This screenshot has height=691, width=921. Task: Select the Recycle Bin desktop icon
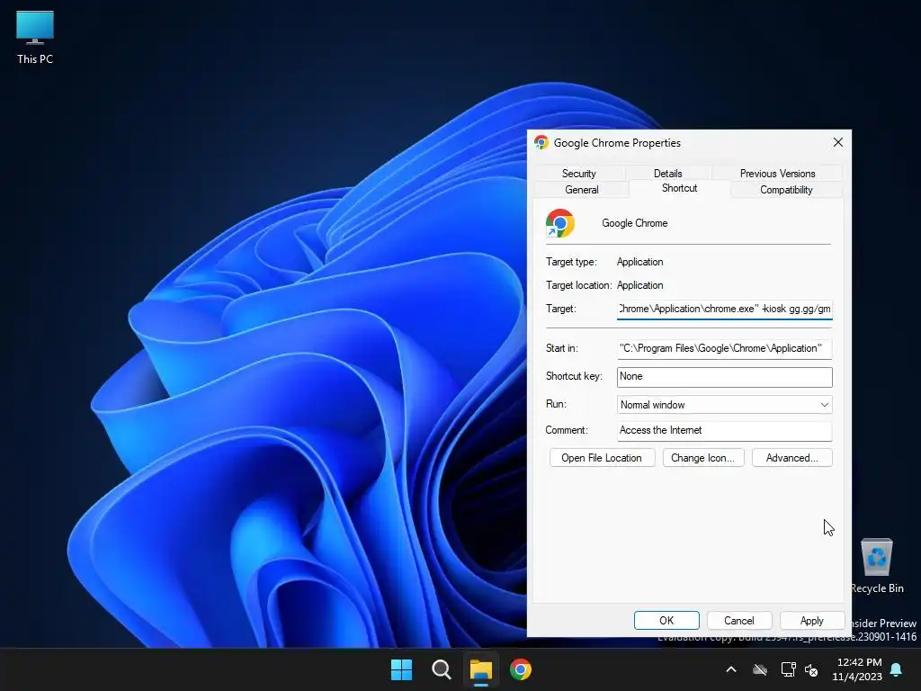tap(876, 566)
